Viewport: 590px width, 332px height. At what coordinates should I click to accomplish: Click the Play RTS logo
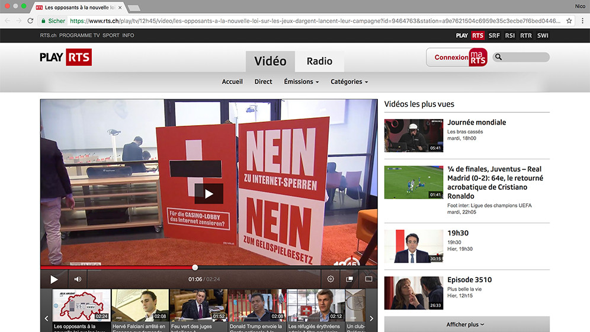tap(66, 58)
